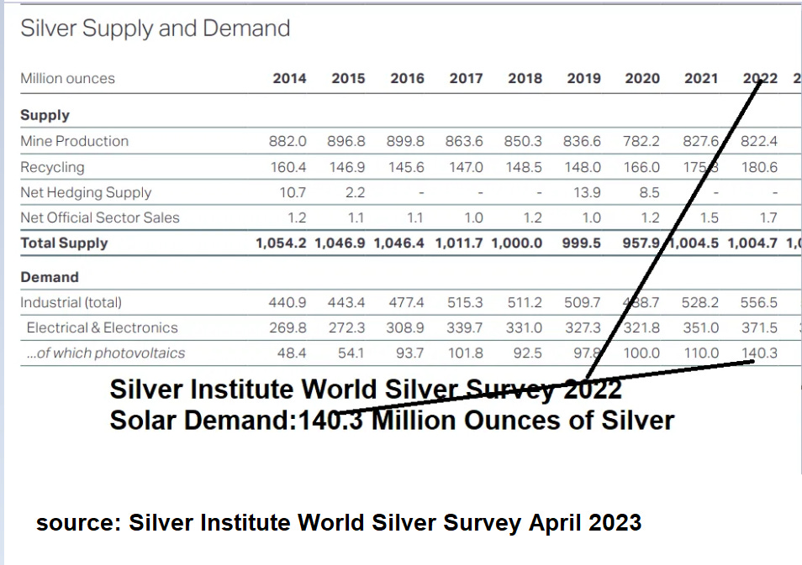Select the 2016 column header
802x565 pixels.
click(x=407, y=79)
